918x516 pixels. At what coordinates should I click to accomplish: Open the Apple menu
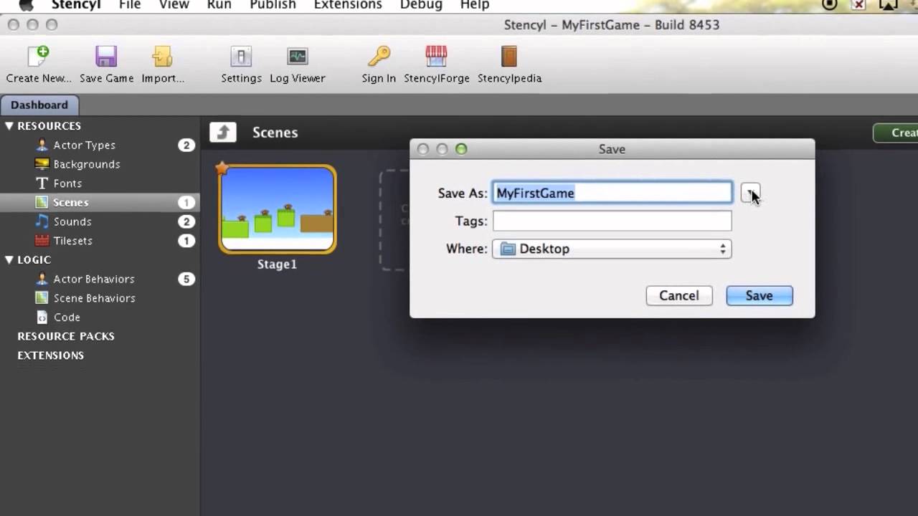point(27,5)
